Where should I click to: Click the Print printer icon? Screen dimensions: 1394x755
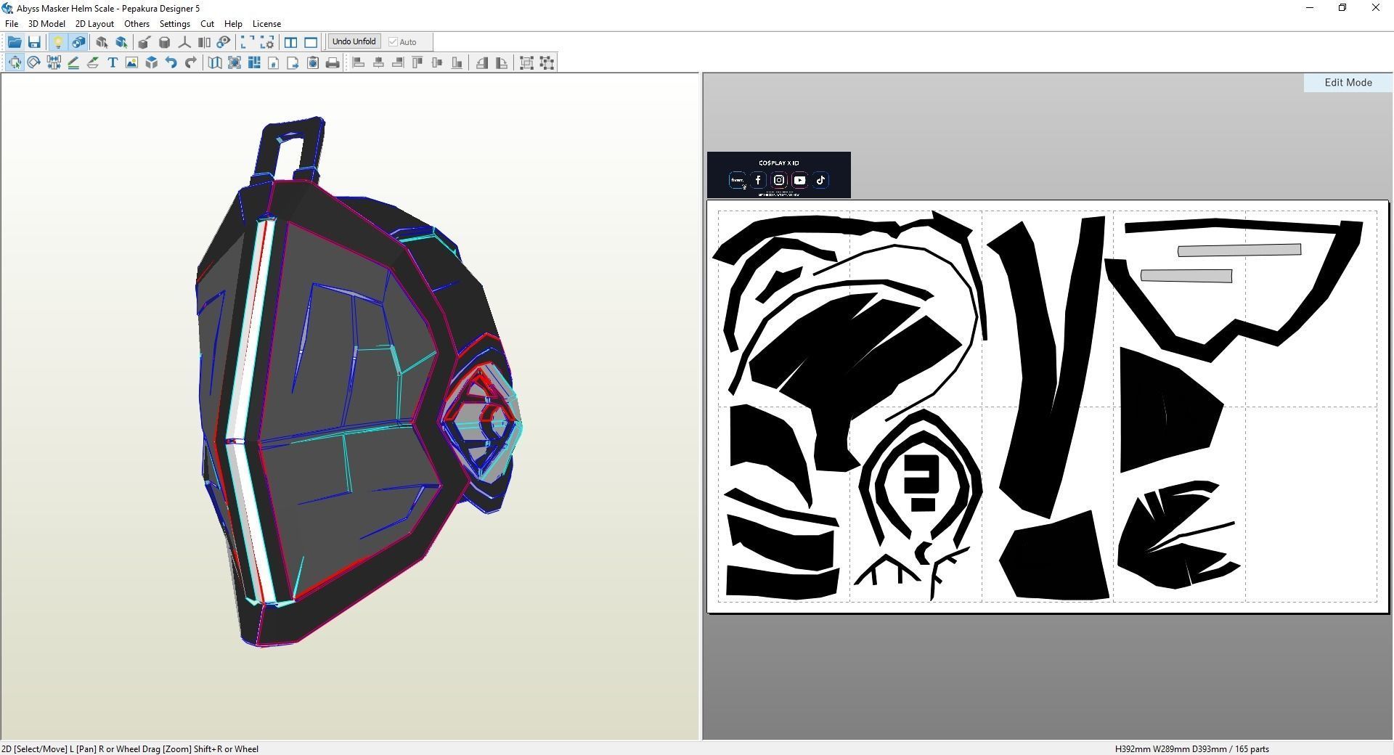pos(333,63)
